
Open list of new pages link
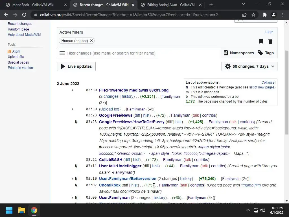click(262, 87)
